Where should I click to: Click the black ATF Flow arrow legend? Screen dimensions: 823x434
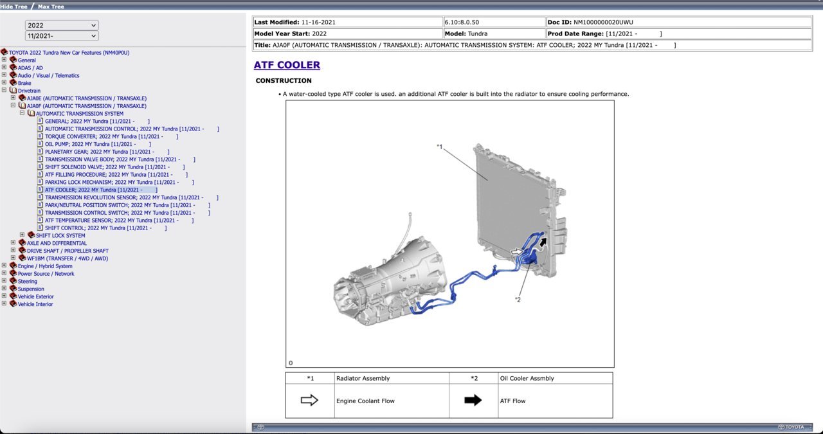pyautogui.click(x=473, y=401)
